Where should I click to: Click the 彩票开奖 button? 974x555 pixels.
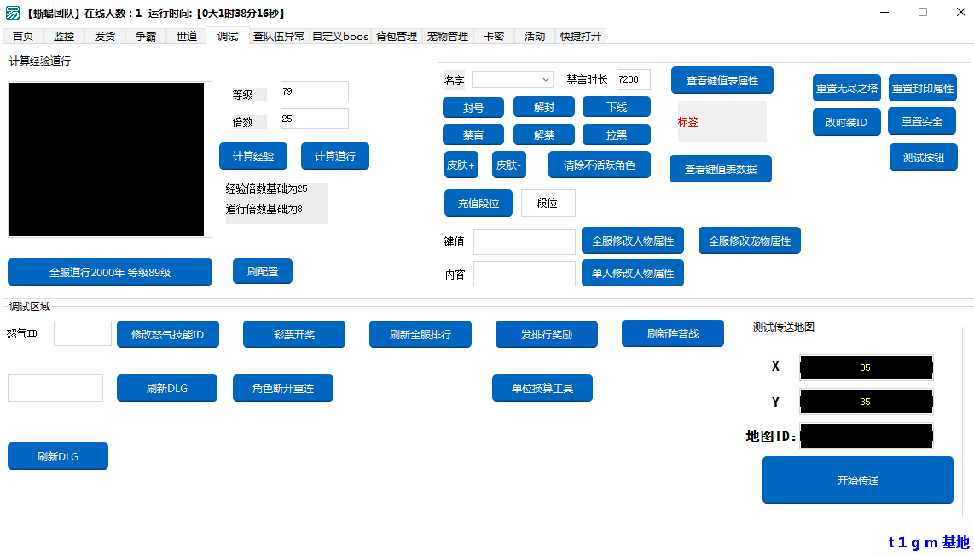click(293, 335)
